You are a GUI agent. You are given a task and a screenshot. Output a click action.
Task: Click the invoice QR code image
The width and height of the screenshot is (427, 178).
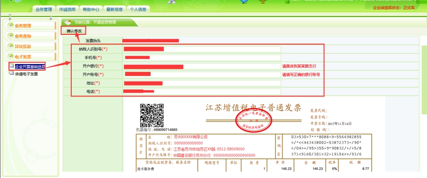tap(151, 115)
